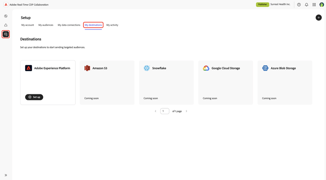Viewport: 326px width, 180px height.
Task: Click the Snowflake card title
Action: point(159,68)
